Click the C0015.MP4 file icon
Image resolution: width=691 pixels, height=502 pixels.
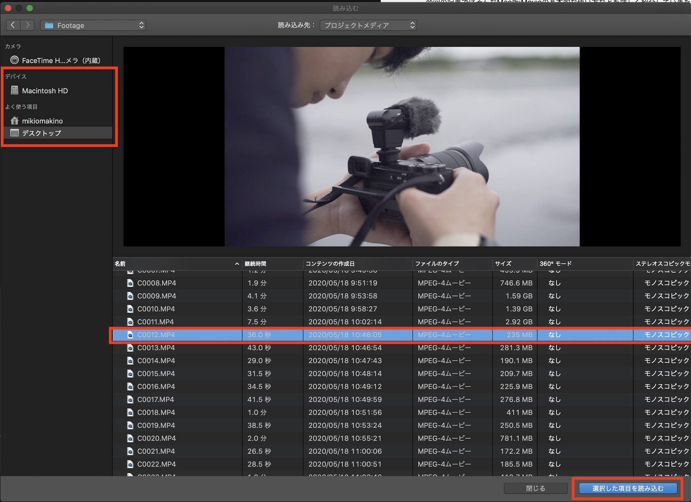pos(130,374)
